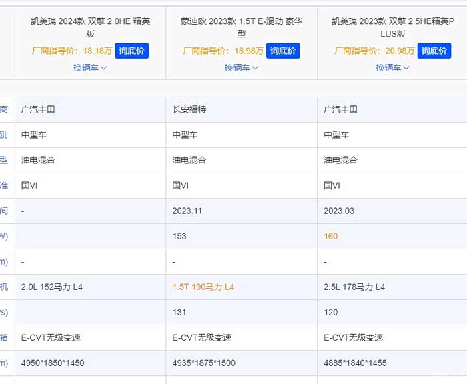The height and width of the screenshot is (384, 467).
Task: Open 蒙迪欧 2023款 1.5T E-混动 豪华型 link
Action: pyautogui.click(x=242, y=27)
